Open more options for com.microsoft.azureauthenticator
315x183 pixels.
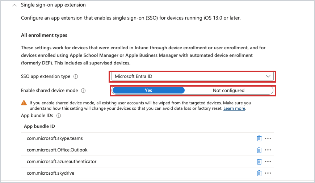(x=268, y=162)
